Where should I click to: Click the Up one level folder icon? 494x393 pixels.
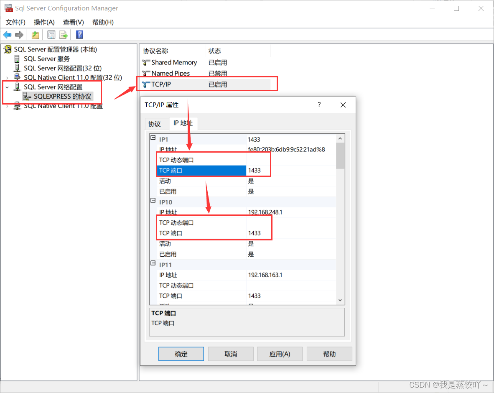pos(35,35)
